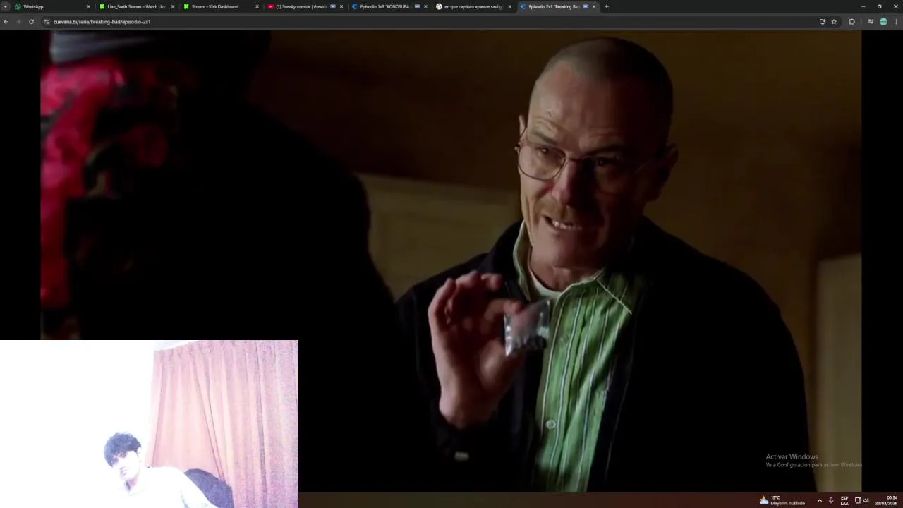Image resolution: width=903 pixels, height=508 pixels.
Task: Open network settings from tray
Action: click(858, 500)
